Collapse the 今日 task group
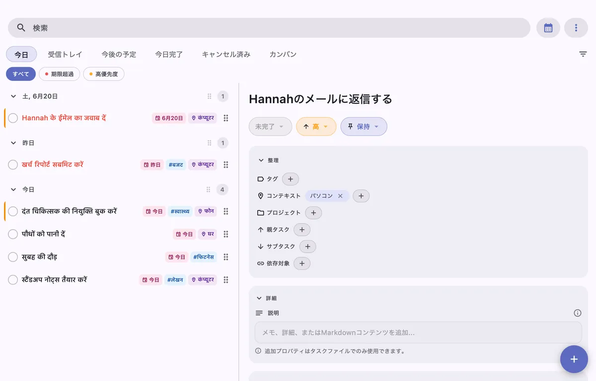Viewport: 596px width, 381px height. [x=13, y=190]
